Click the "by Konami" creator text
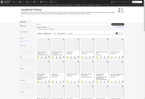 tap(69, 76)
